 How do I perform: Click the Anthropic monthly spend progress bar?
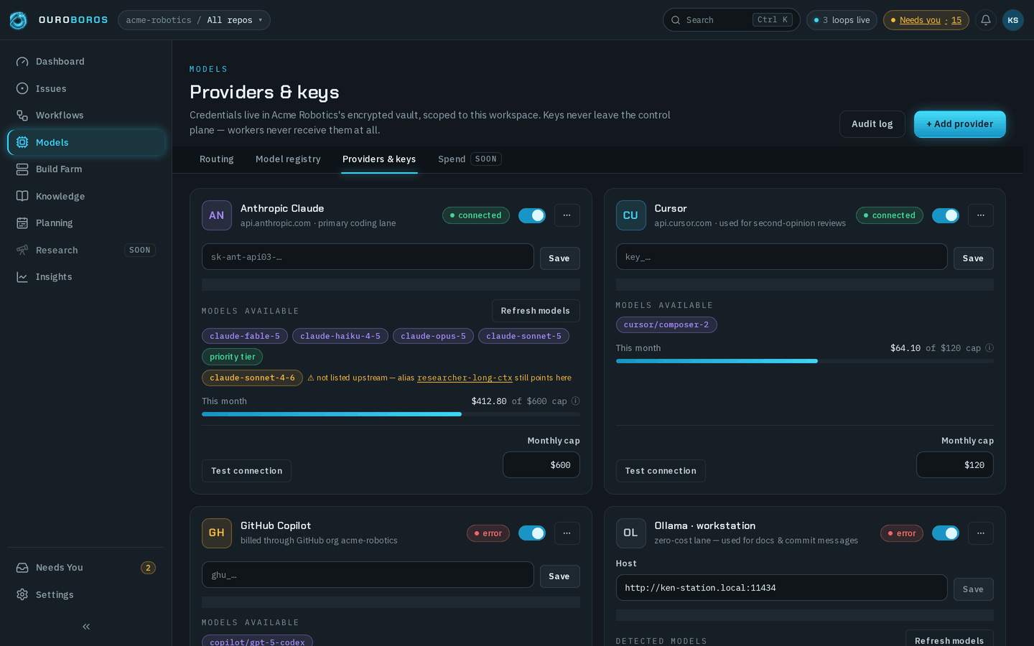(391, 414)
